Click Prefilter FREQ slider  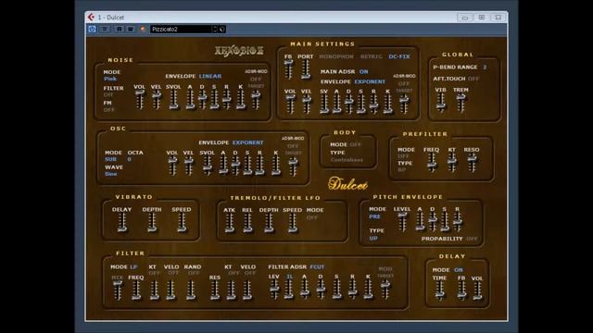[x=432, y=163]
